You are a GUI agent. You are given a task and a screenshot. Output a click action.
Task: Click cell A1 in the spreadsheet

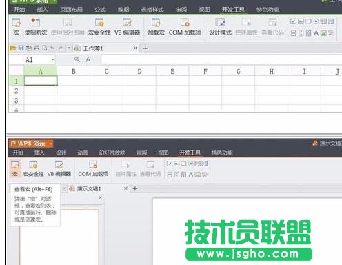click(41, 81)
